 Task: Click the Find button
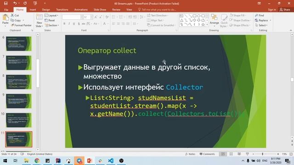coord(260,15)
